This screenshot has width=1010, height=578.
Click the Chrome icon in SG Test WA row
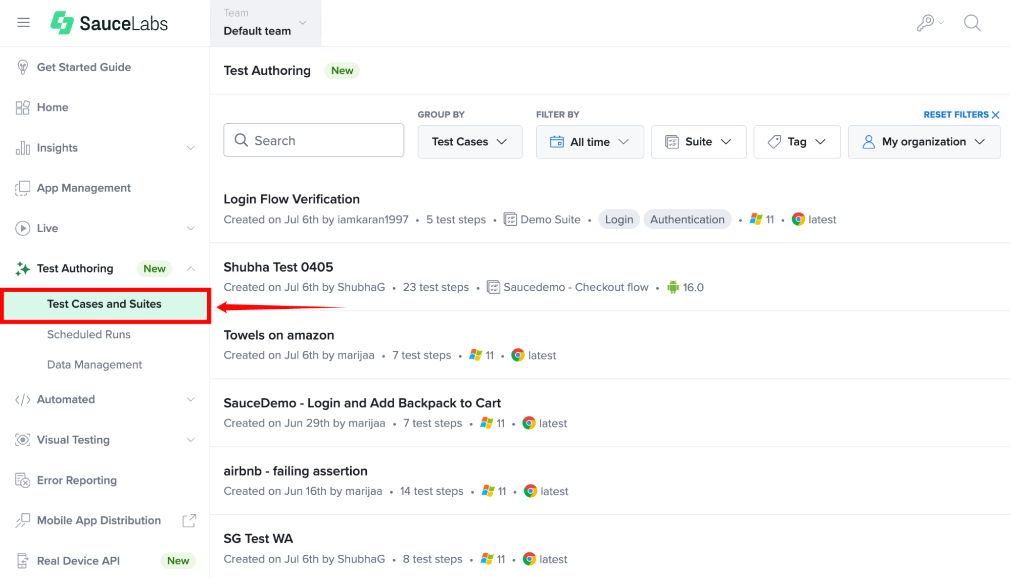[529, 559]
